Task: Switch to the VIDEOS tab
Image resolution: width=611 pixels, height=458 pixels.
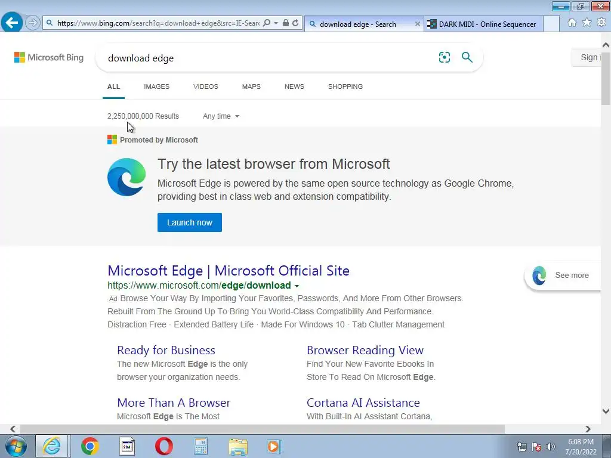Action: pos(206,86)
